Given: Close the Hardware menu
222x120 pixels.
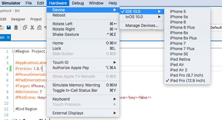Looking at the screenshot, I should coord(58,3).
